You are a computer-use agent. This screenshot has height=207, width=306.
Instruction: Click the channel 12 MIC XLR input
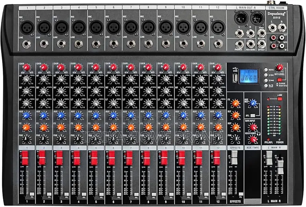point(218,27)
